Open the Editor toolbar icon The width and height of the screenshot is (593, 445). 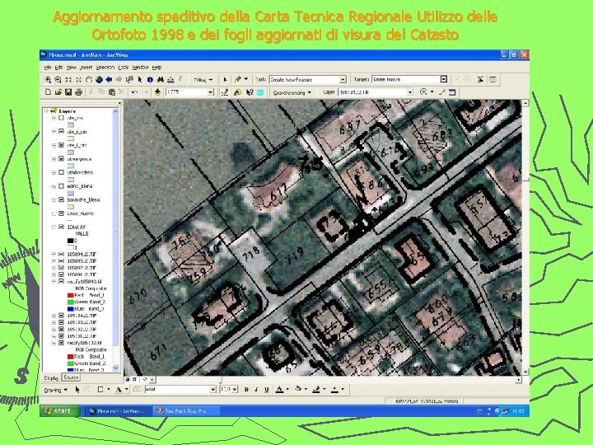(225, 92)
